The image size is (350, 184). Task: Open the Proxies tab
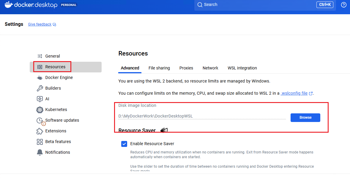click(x=186, y=68)
